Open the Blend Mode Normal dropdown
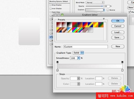 pos(95,2)
